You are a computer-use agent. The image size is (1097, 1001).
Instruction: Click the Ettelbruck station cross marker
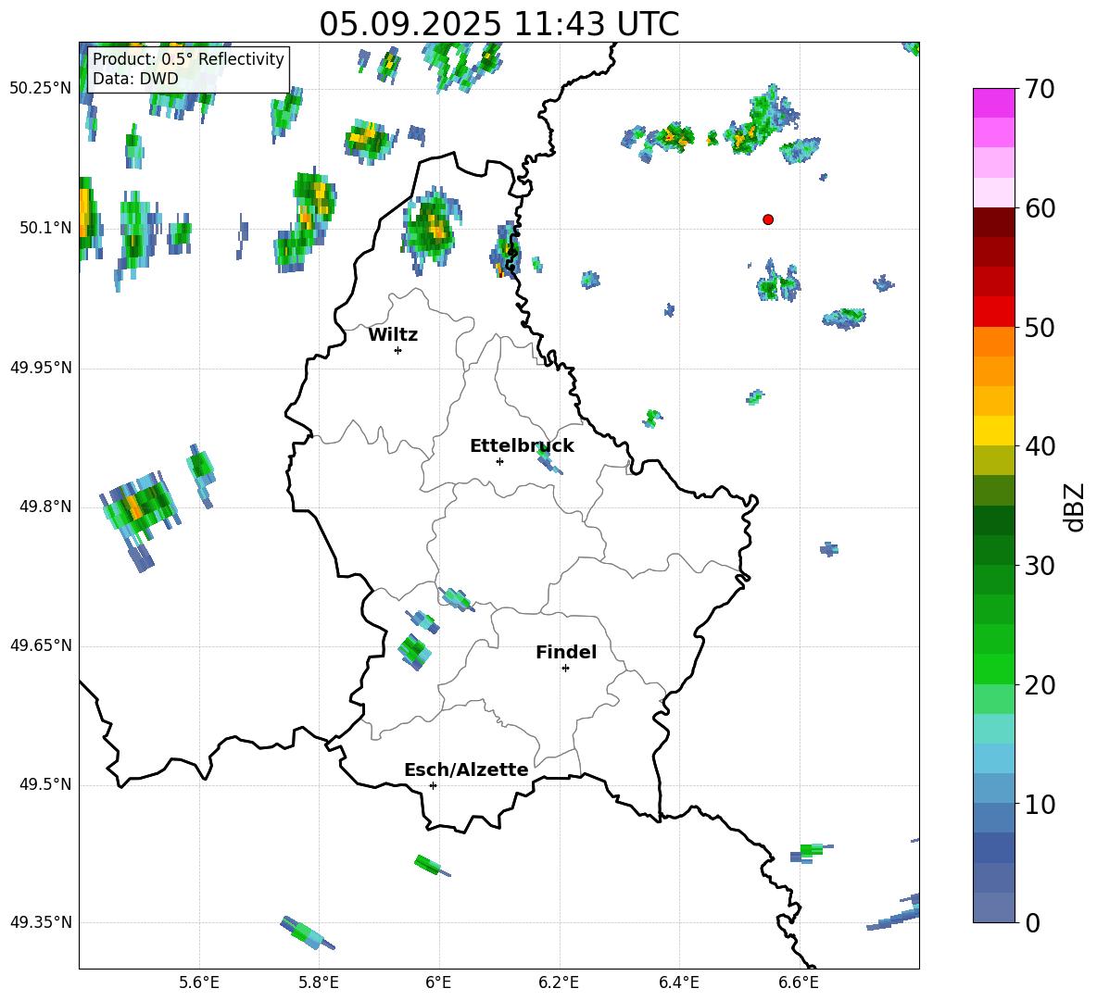coord(499,461)
